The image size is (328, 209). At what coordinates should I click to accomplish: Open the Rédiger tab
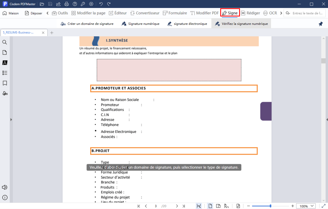click(x=251, y=13)
